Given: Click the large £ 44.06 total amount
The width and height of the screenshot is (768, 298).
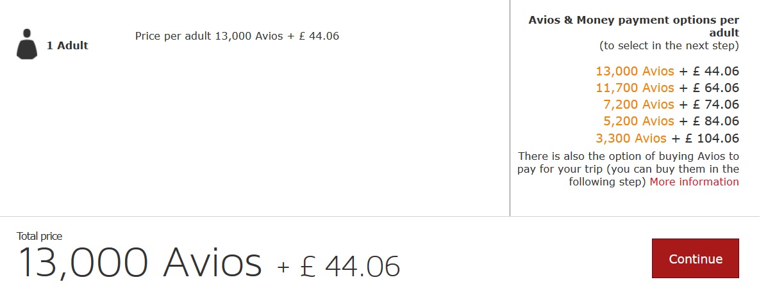Looking at the screenshot, I should [x=351, y=266].
